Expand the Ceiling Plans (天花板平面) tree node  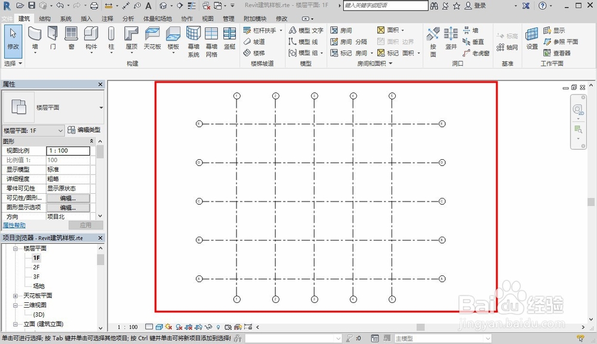(x=16, y=295)
